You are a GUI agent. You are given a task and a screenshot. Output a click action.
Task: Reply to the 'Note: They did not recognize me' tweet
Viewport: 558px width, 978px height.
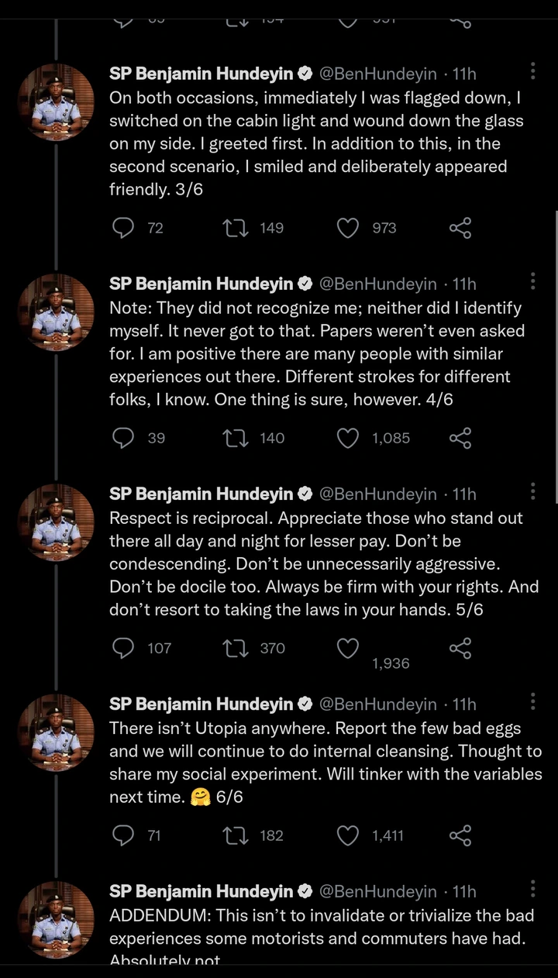pyautogui.click(x=124, y=438)
